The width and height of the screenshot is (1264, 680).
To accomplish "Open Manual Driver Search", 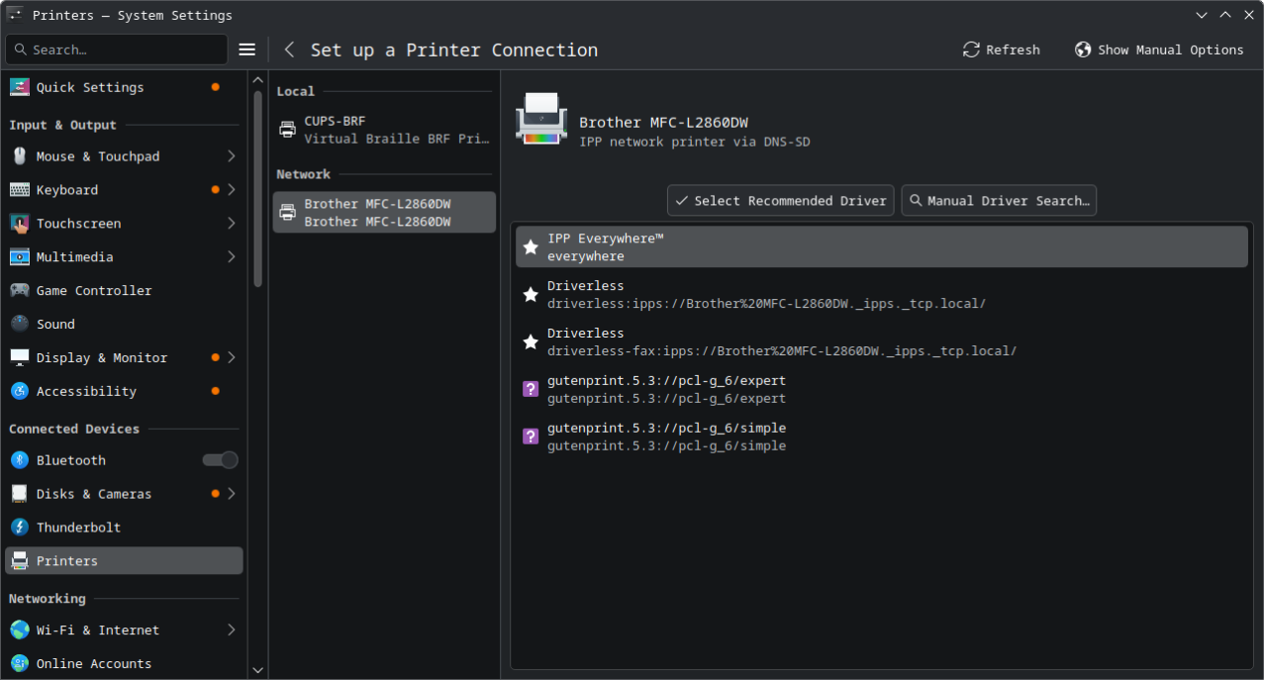I will (x=998, y=201).
